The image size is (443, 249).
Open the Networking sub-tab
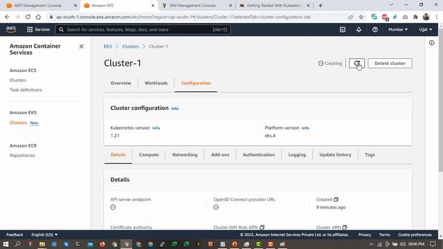tap(185, 155)
